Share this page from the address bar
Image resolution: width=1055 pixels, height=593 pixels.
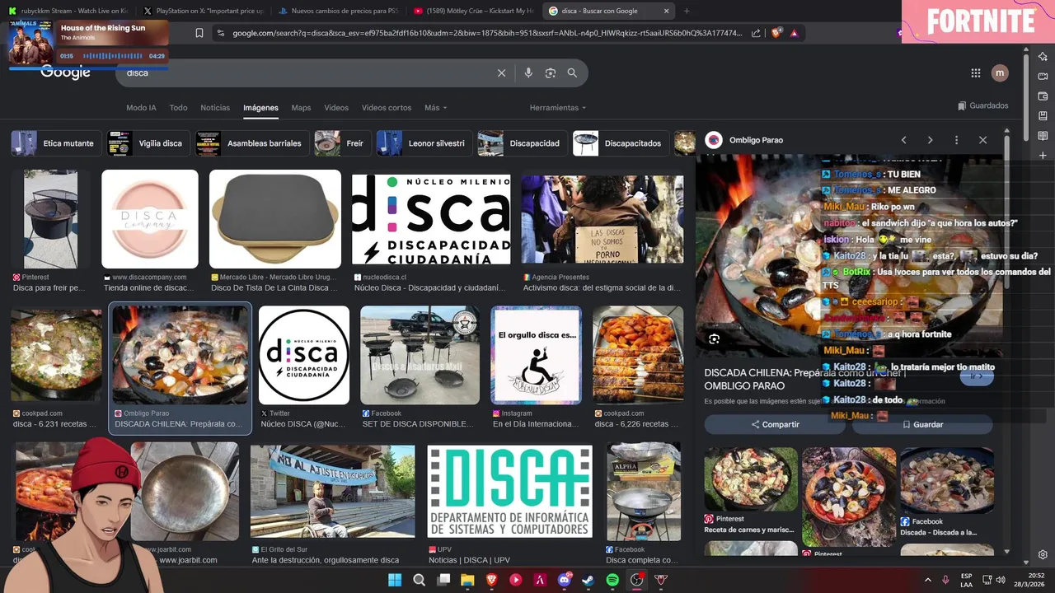click(x=756, y=33)
